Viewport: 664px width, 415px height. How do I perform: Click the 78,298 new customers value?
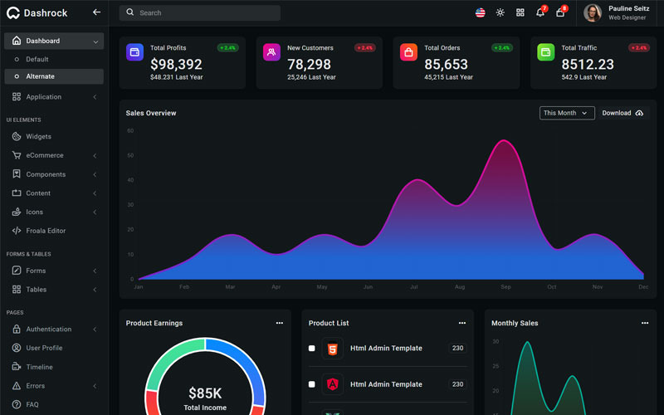309,65
